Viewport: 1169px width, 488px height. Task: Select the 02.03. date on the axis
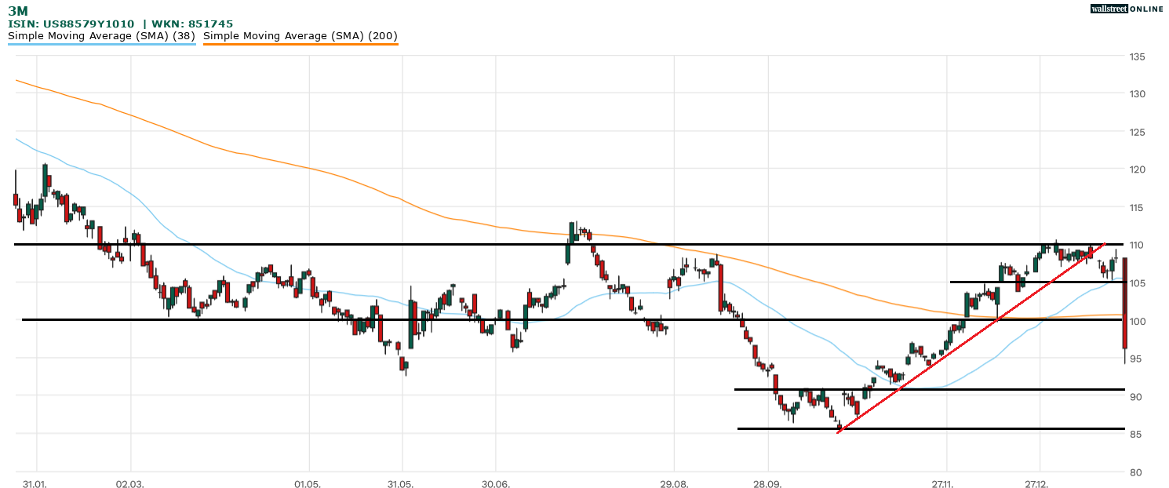pyautogui.click(x=130, y=484)
